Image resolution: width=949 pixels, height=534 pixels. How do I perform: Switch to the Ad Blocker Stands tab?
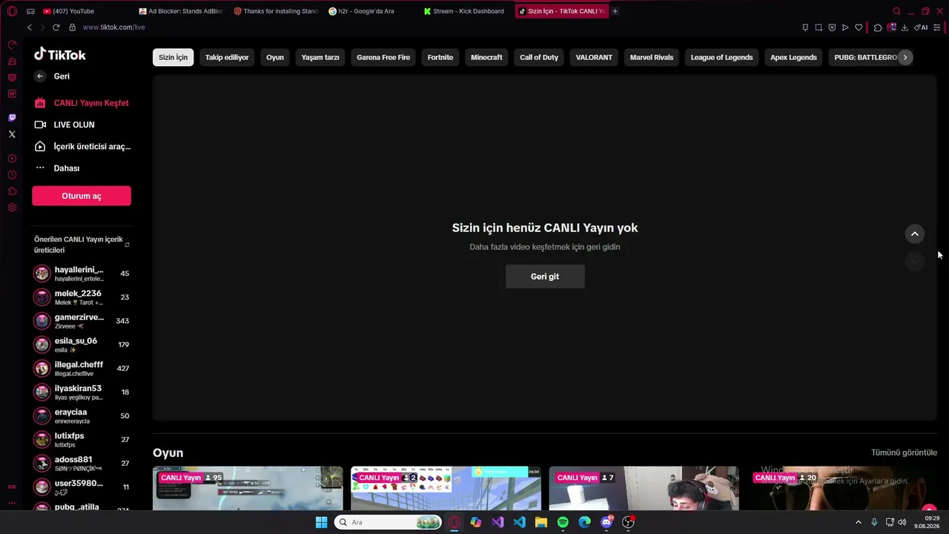click(182, 11)
